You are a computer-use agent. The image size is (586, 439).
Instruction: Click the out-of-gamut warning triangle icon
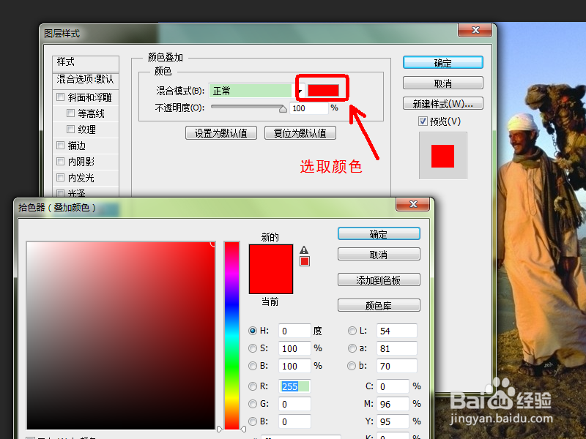pyautogui.click(x=304, y=249)
